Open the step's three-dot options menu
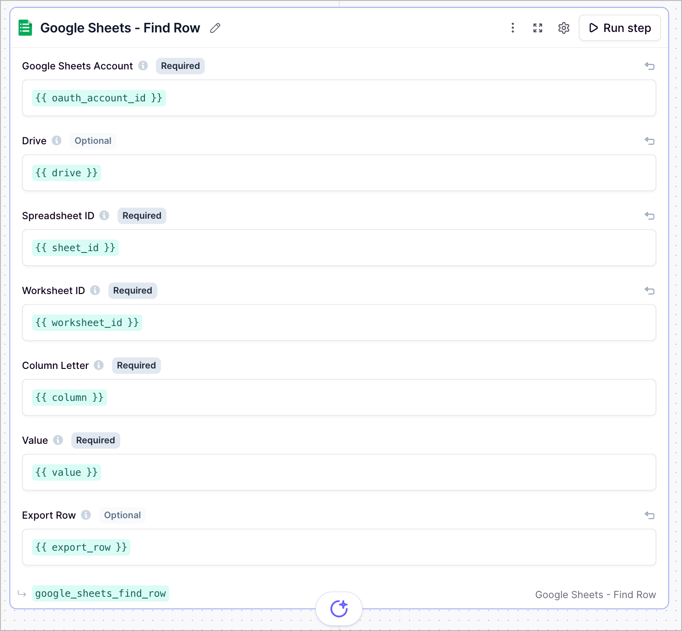682x631 pixels. 512,28
